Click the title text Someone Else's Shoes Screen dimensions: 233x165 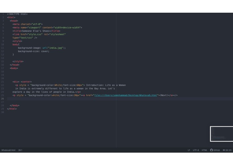pos(36,31)
